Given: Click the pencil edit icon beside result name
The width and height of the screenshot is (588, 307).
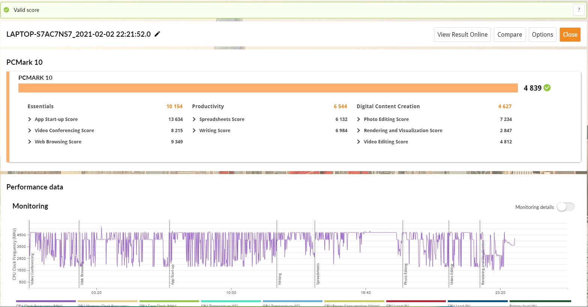Looking at the screenshot, I should [157, 34].
